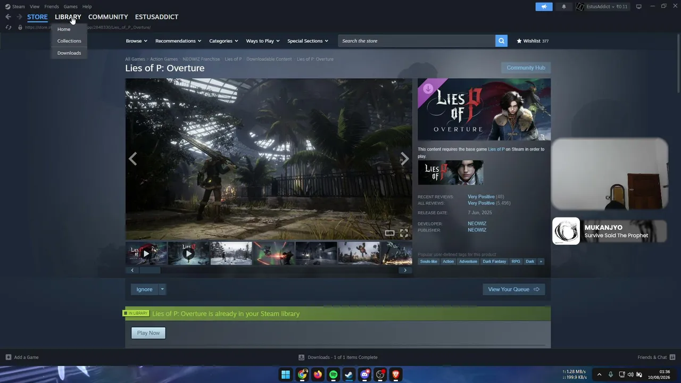Open the Help menu

click(87, 6)
